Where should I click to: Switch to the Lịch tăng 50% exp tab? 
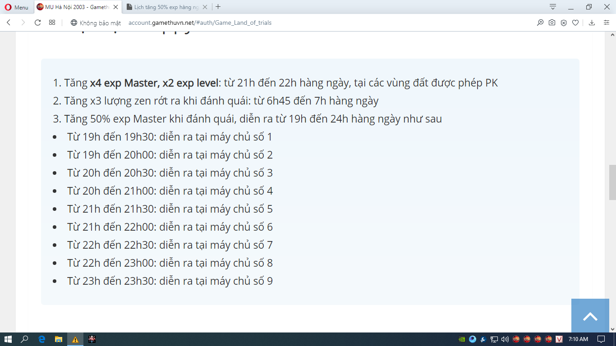pos(165,7)
